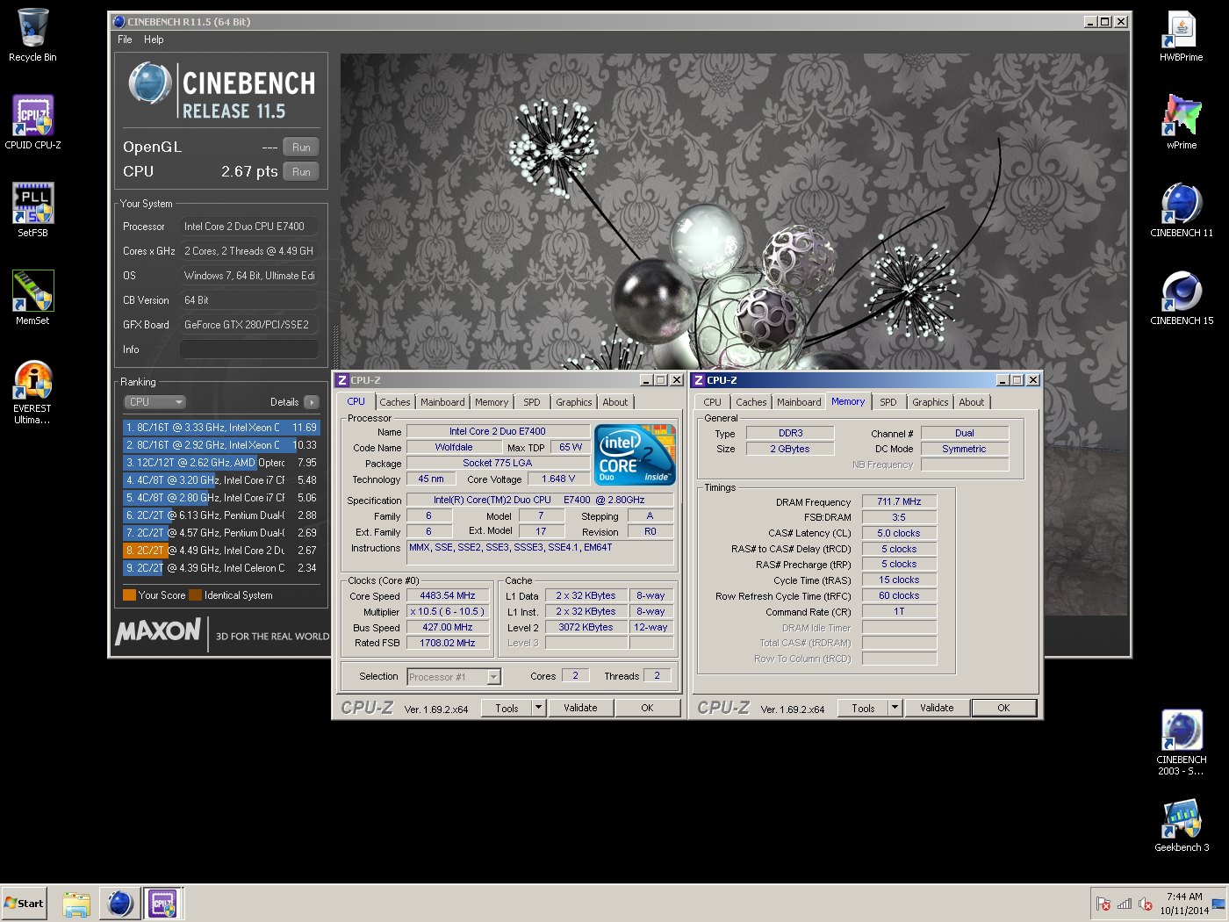
Task: Run the CPU benchmark
Action: point(301,172)
